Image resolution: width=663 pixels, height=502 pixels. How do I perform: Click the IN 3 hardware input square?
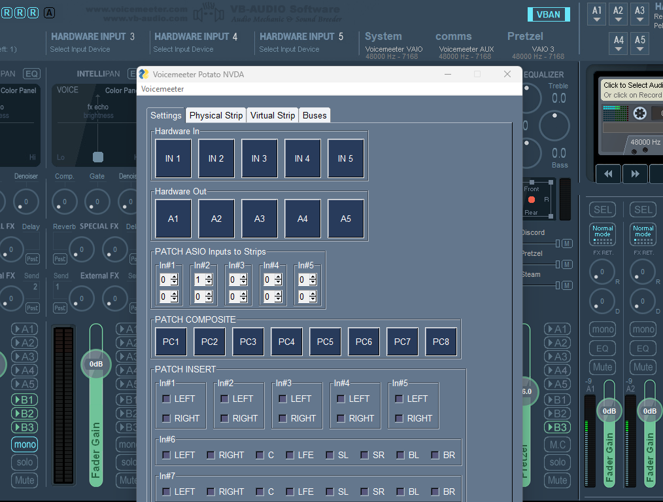click(x=259, y=158)
